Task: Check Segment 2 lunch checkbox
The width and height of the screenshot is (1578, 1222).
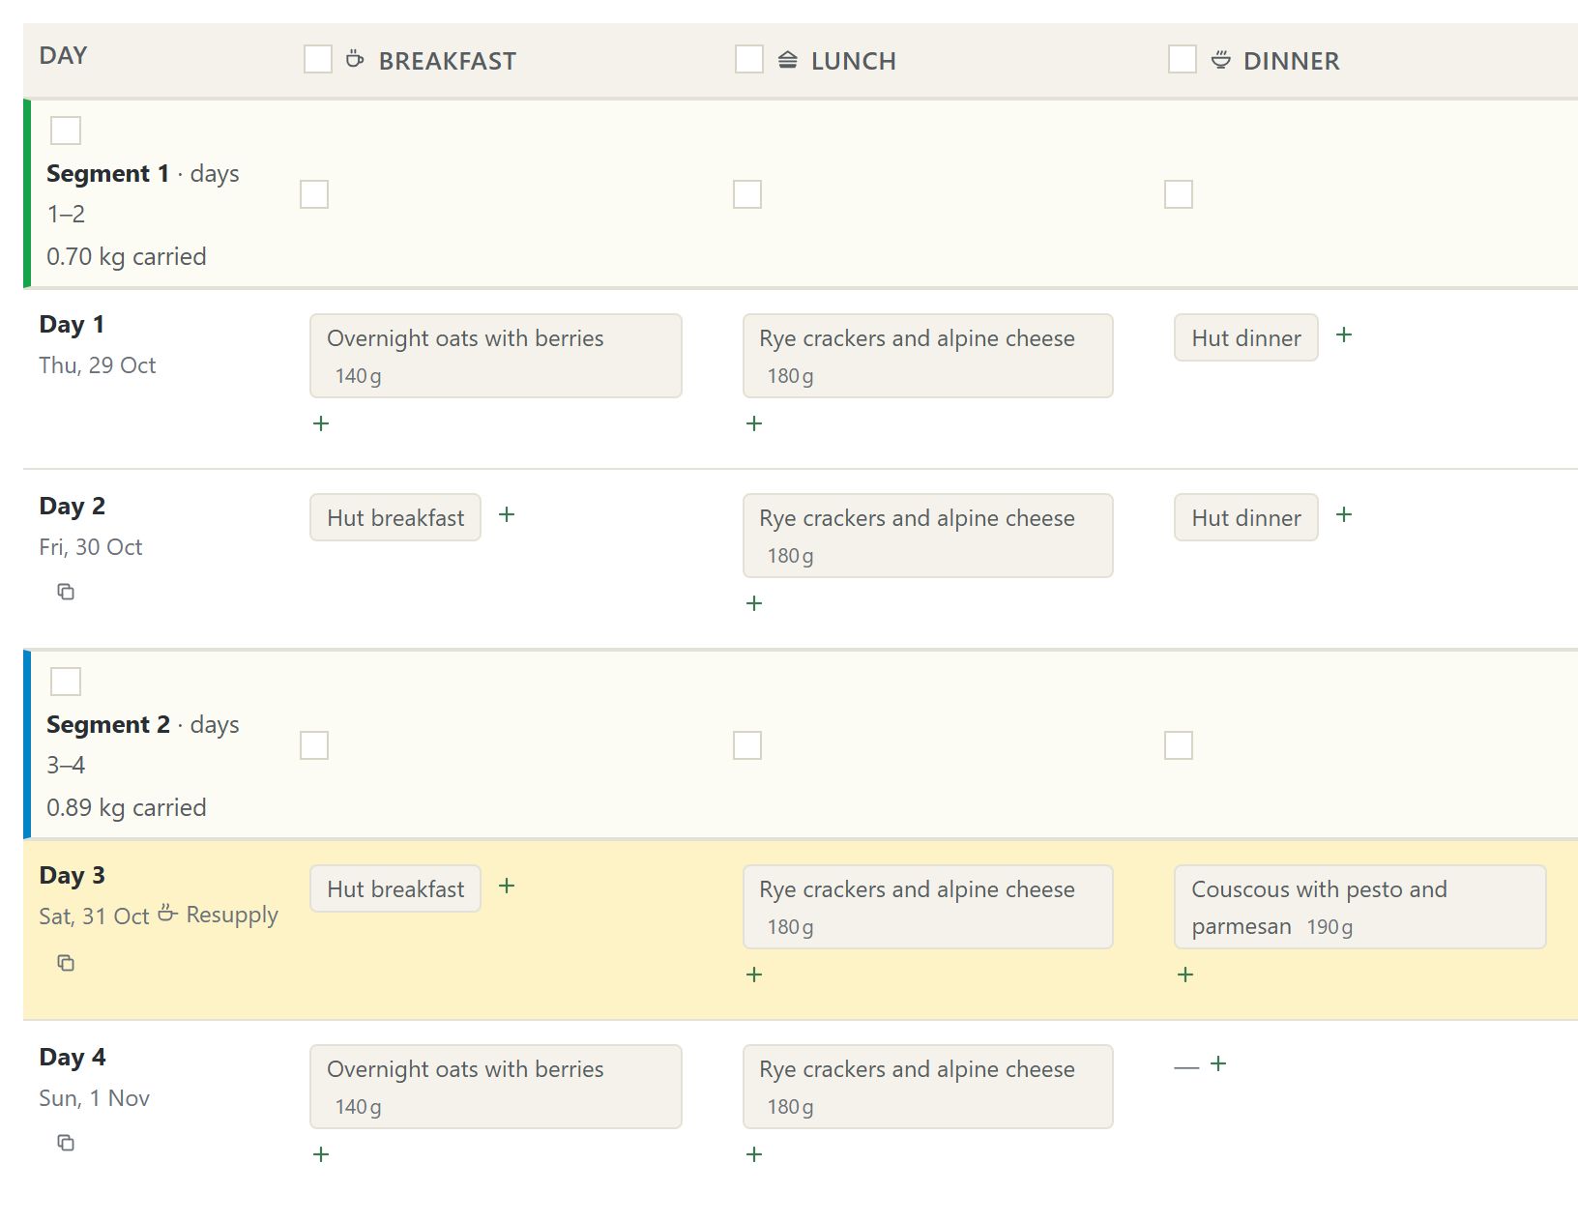Action: pyautogui.click(x=747, y=745)
